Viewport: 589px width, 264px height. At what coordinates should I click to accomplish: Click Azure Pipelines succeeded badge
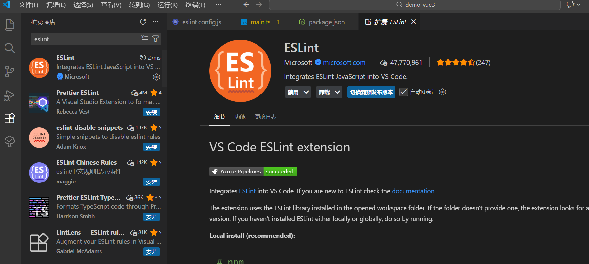(x=253, y=171)
